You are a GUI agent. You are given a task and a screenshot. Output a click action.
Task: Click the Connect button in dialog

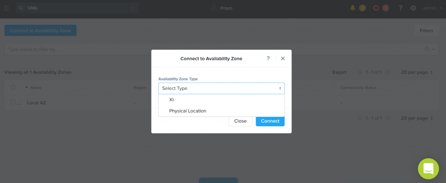[270, 121]
